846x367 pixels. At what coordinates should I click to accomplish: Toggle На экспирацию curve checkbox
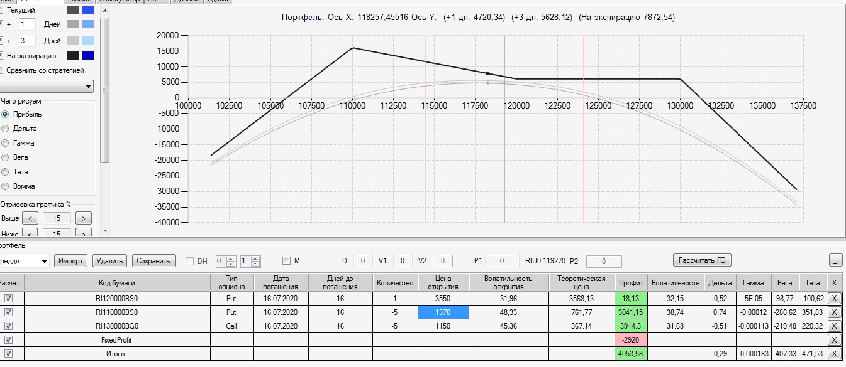2,56
